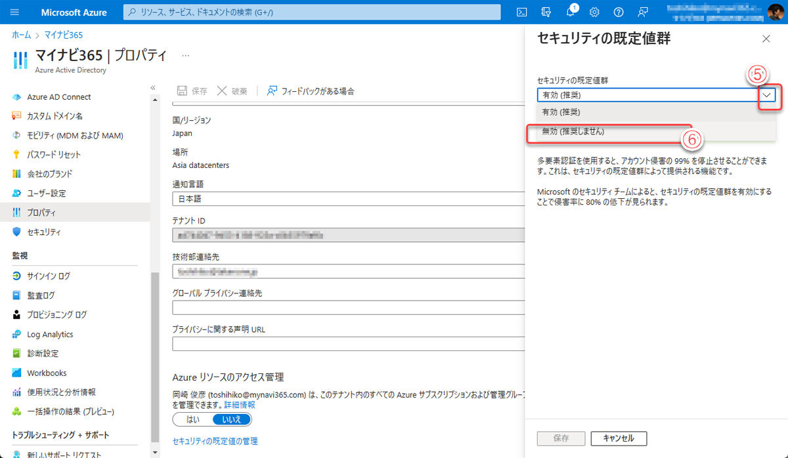Click the 破棄 toolbar button

(232, 91)
